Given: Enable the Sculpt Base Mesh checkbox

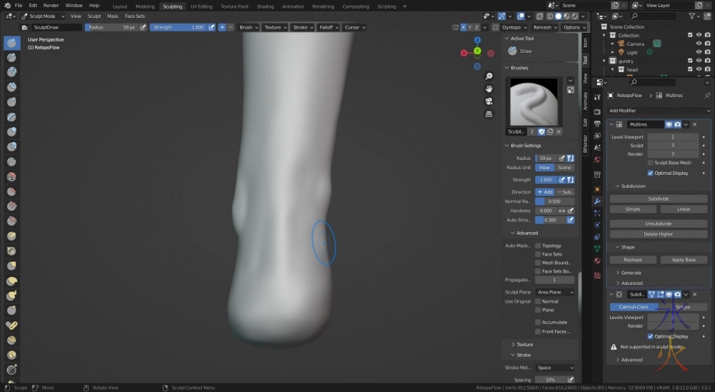Looking at the screenshot, I should pos(651,163).
